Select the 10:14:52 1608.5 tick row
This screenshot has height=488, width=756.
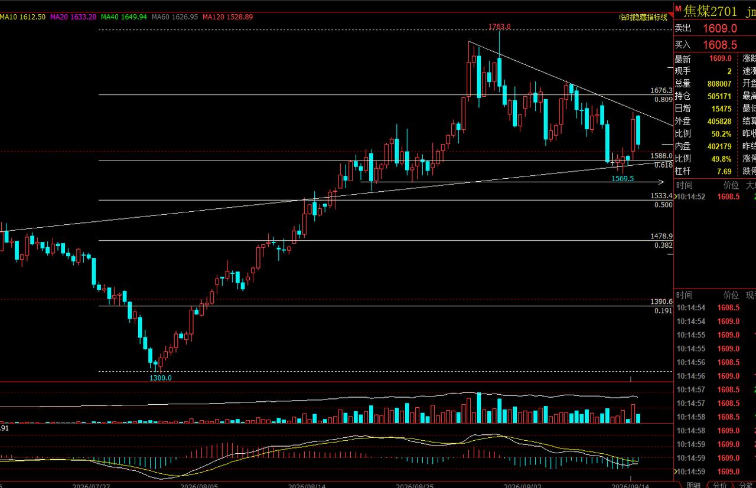[715, 196]
